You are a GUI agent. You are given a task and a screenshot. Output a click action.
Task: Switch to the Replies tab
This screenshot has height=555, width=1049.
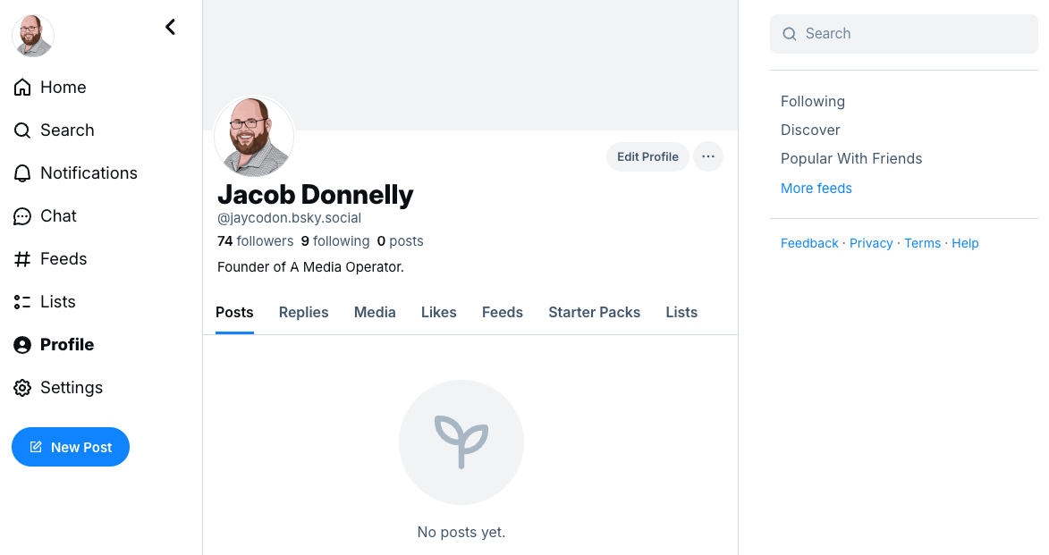pyautogui.click(x=304, y=312)
